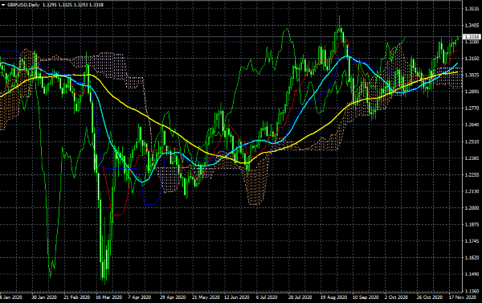Click the 1.1490 price axis label
The image size is (482, 303).
(472, 274)
